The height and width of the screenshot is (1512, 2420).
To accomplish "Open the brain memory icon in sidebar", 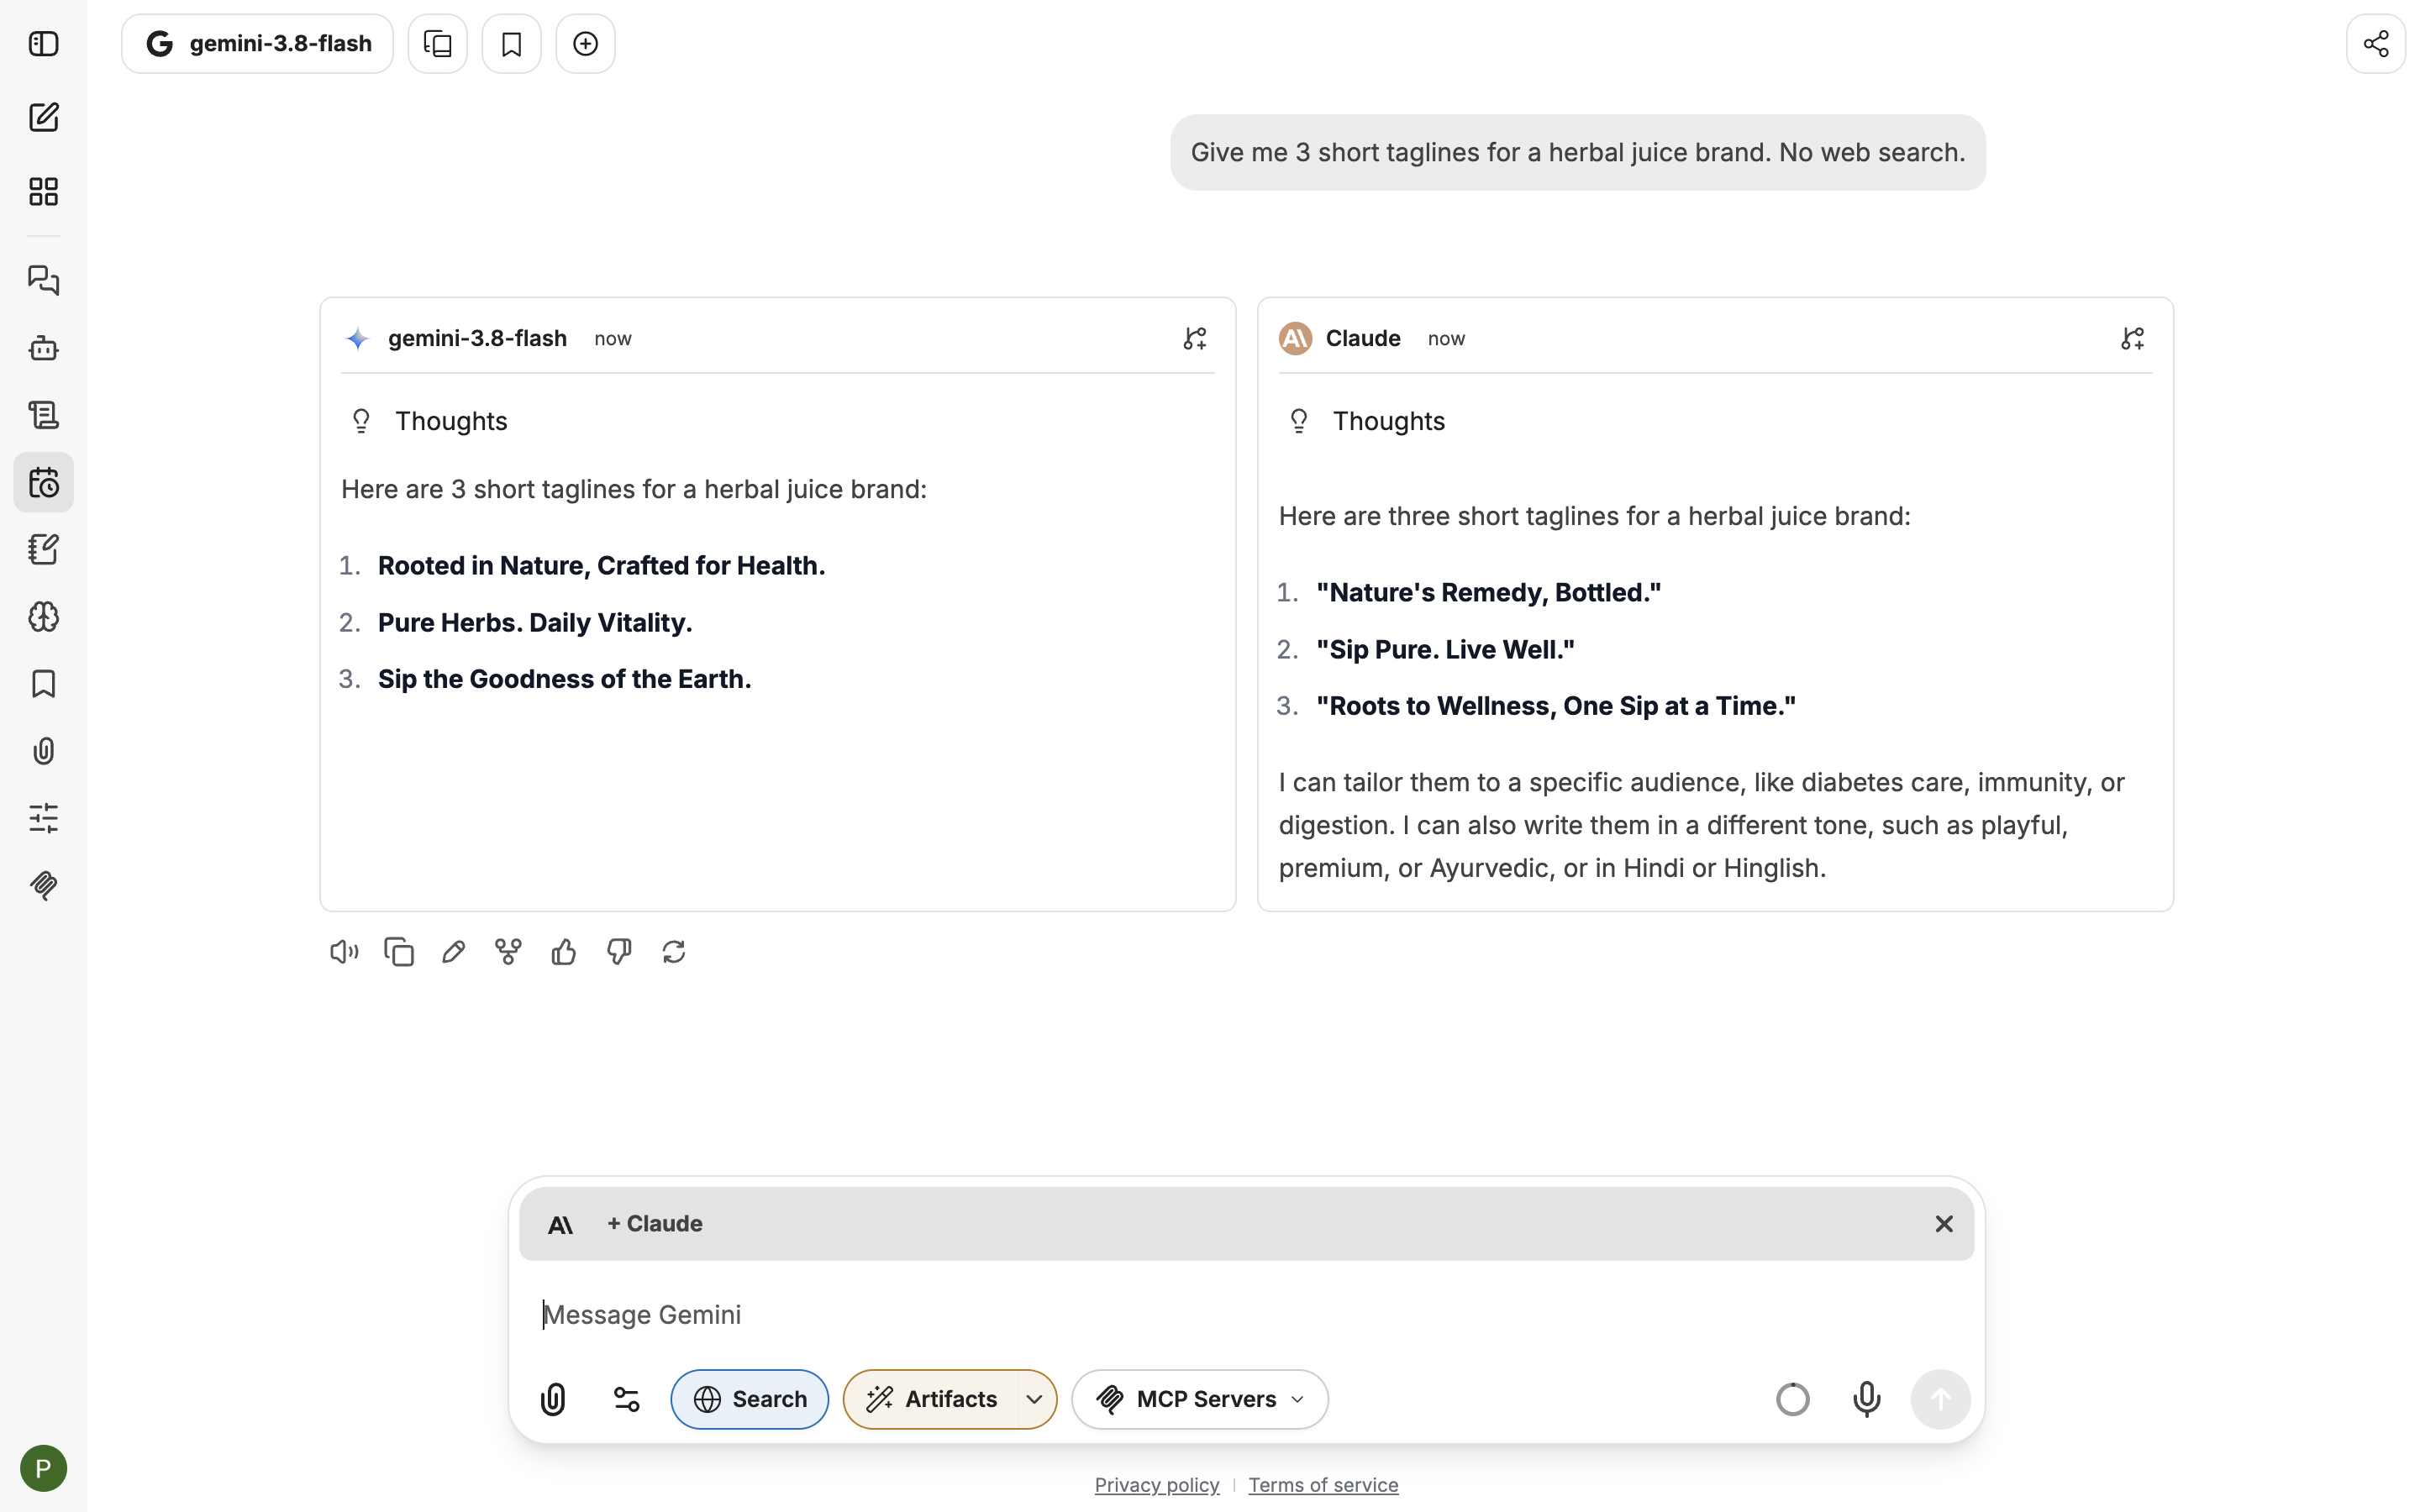I will [43, 617].
